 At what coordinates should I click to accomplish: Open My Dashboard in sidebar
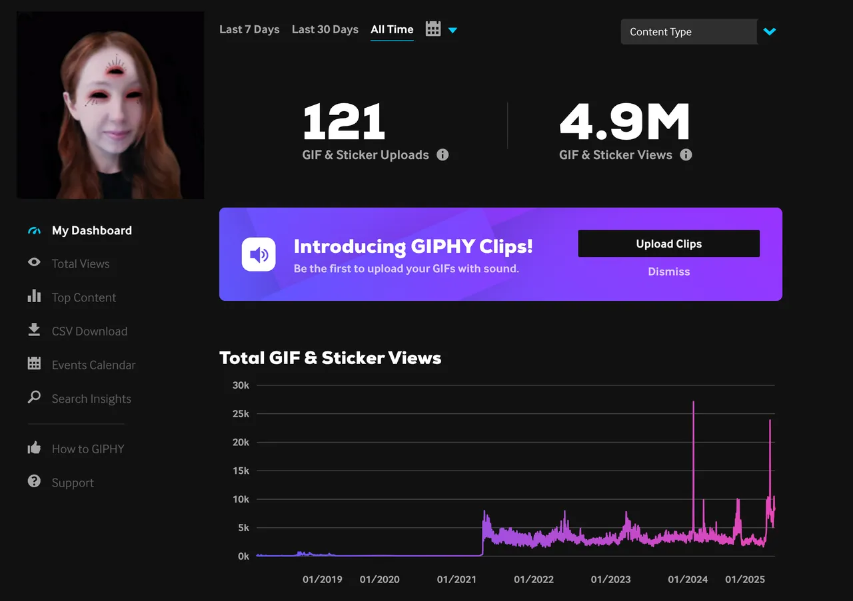92,230
